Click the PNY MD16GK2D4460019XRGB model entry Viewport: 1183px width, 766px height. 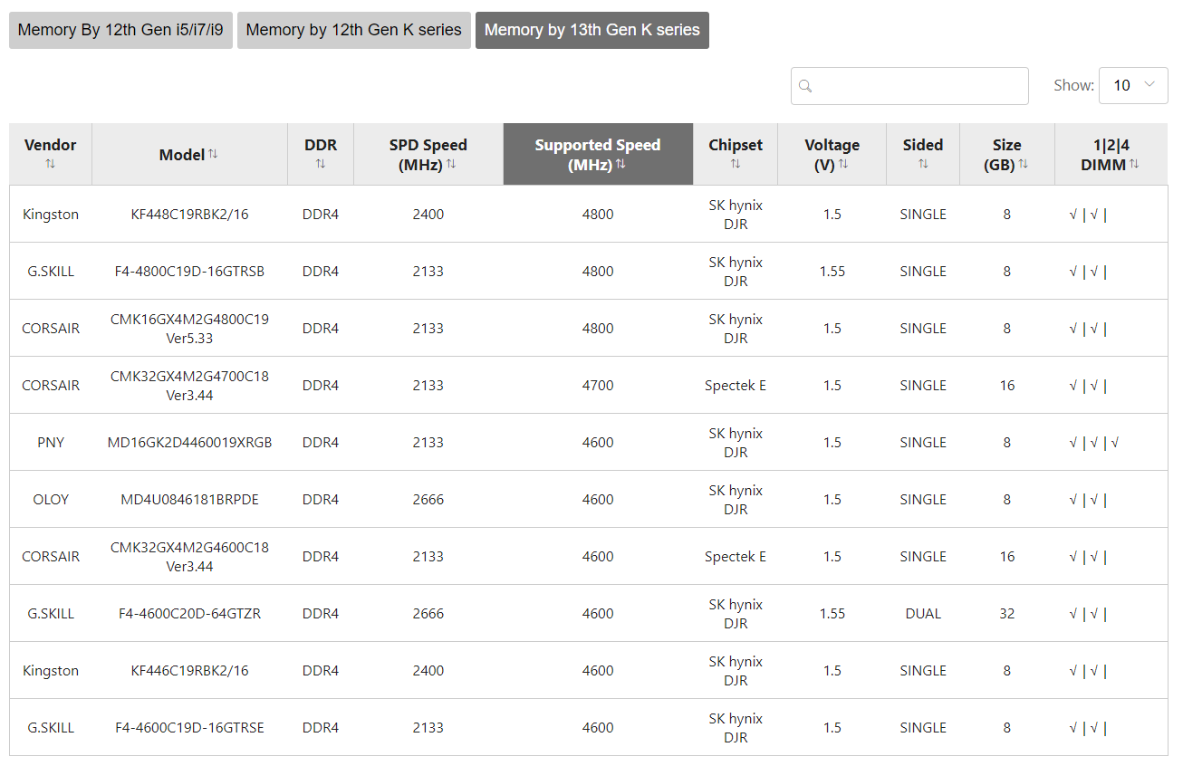[189, 443]
